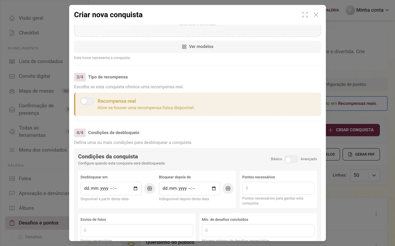Click the Condições da conquista heading

(108, 157)
